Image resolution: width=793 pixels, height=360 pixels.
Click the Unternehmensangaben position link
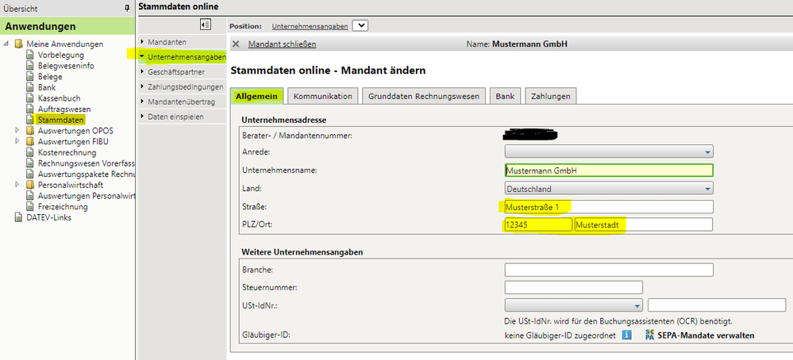[x=310, y=26]
